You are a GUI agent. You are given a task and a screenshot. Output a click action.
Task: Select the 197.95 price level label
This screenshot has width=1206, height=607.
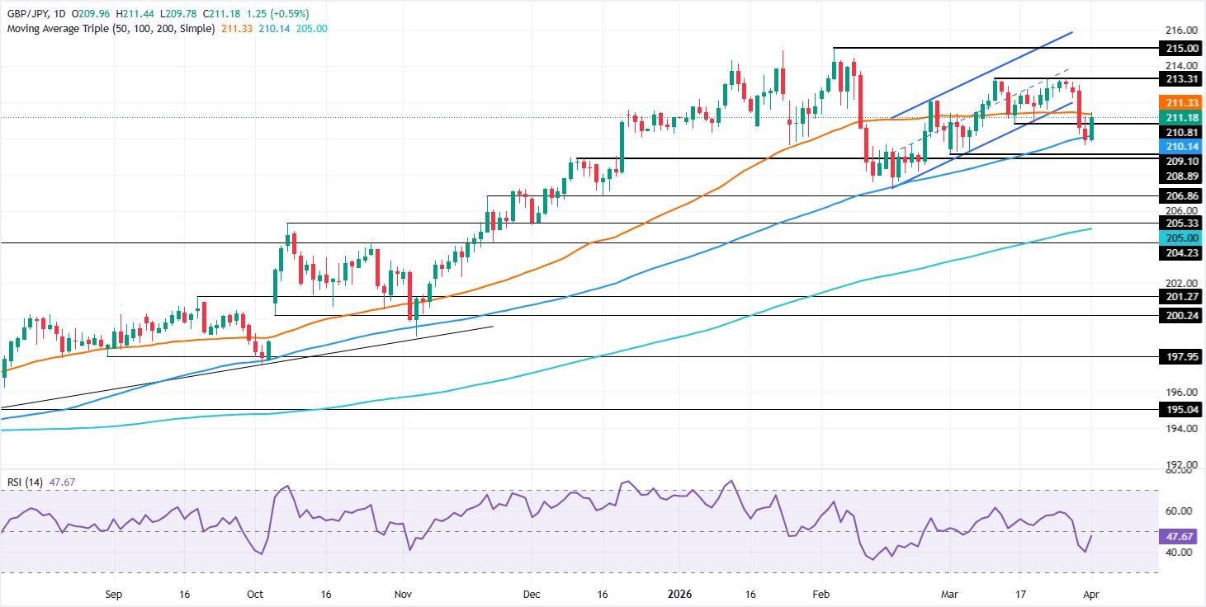(x=1180, y=357)
